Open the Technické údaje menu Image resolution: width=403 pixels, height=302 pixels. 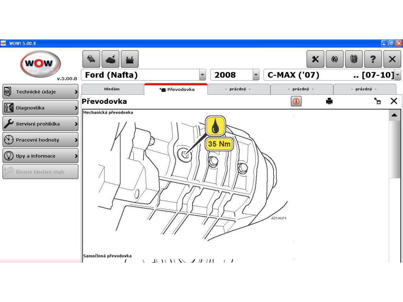pyautogui.click(x=41, y=91)
